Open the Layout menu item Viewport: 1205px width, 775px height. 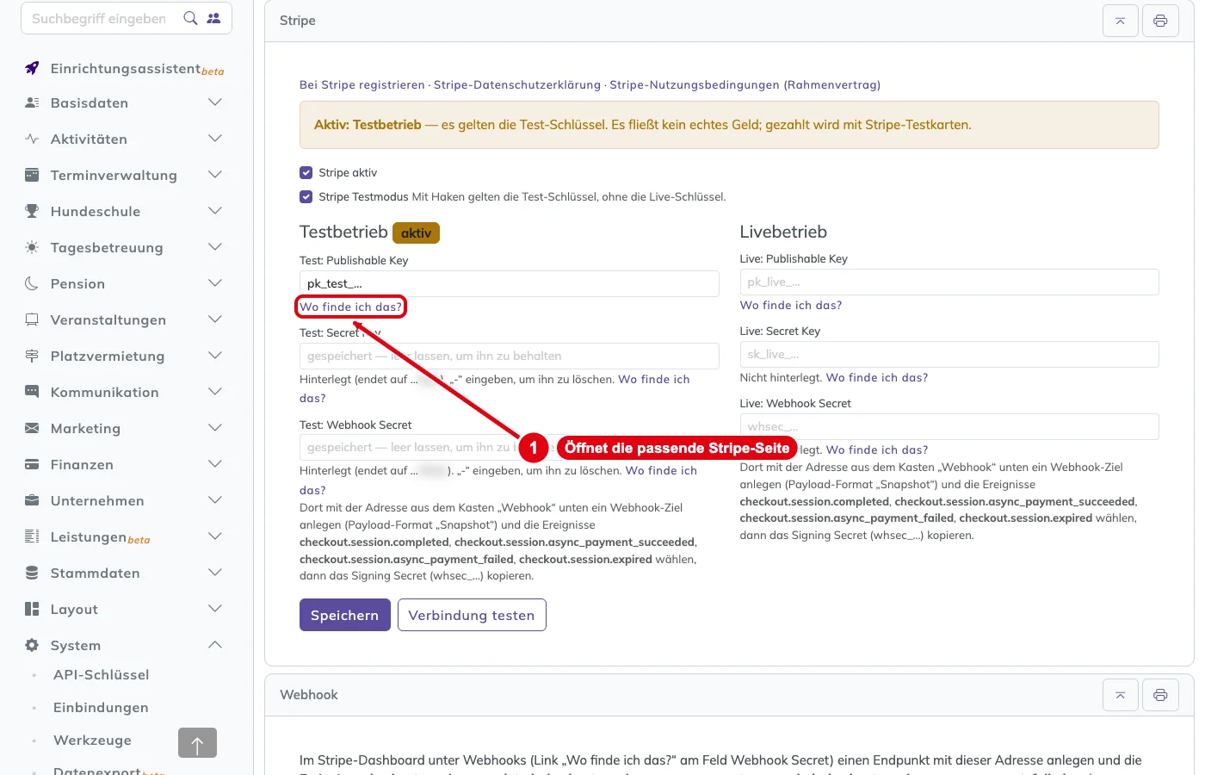[x=74, y=609]
